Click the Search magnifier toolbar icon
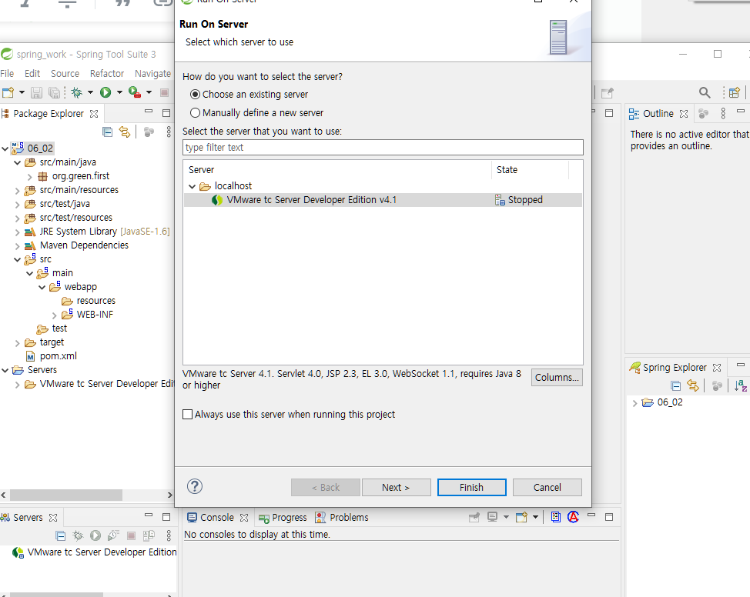750x597 pixels. tap(704, 92)
